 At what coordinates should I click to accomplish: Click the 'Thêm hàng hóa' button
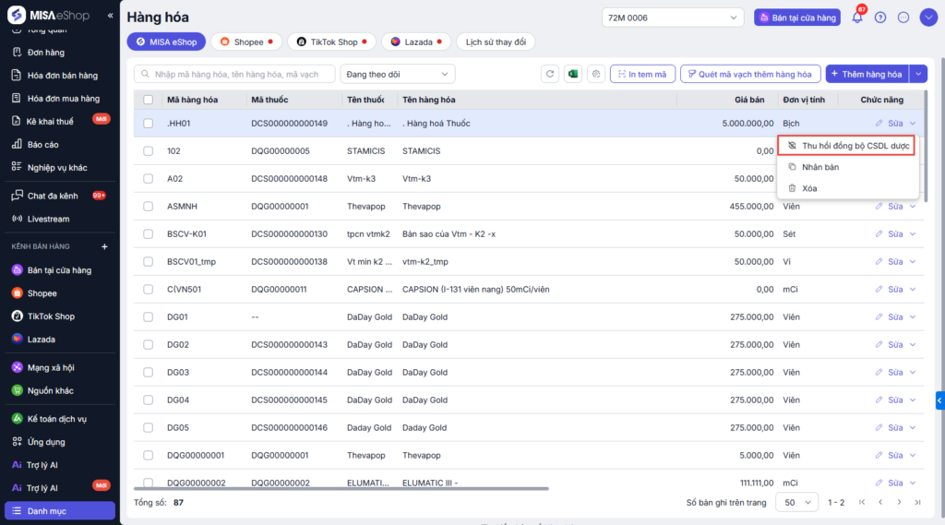pyautogui.click(x=866, y=74)
